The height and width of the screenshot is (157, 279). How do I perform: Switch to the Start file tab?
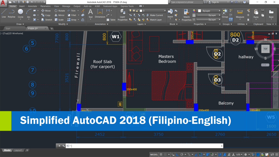[x=8, y=28]
